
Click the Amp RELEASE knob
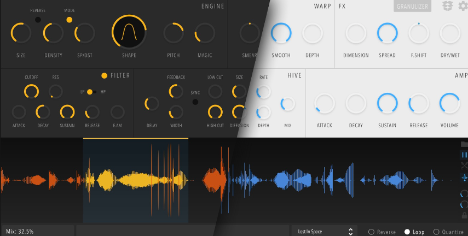tap(418, 103)
